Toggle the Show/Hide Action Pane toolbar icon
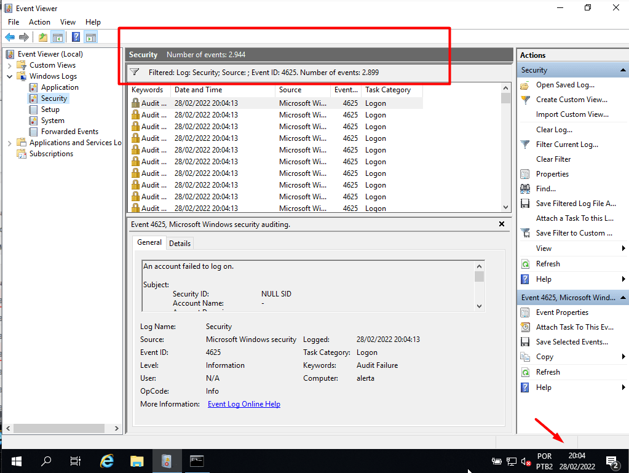This screenshot has height=473, width=629. (91, 38)
